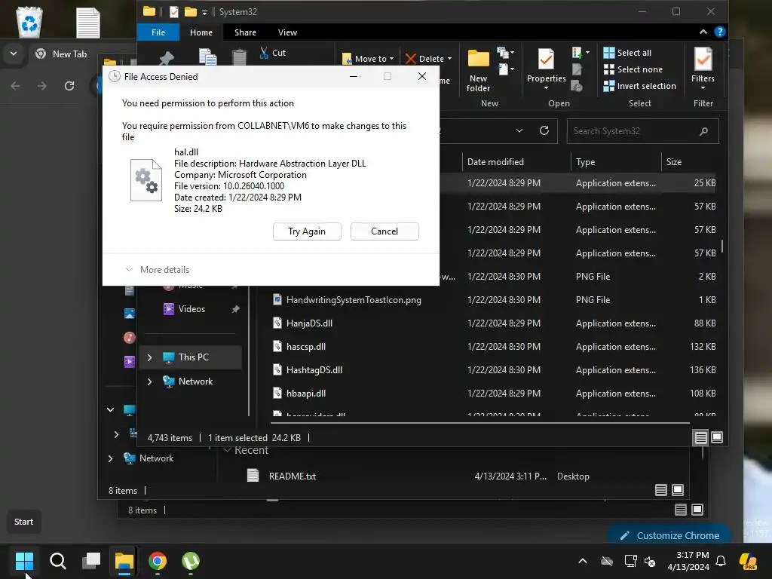Open the Windows Start menu

click(24, 561)
